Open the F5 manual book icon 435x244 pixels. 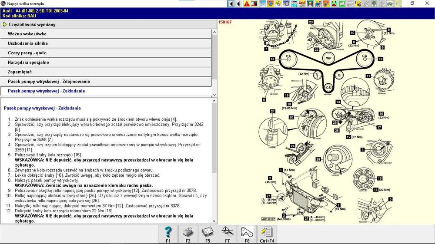pyautogui.click(x=208, y=234)
